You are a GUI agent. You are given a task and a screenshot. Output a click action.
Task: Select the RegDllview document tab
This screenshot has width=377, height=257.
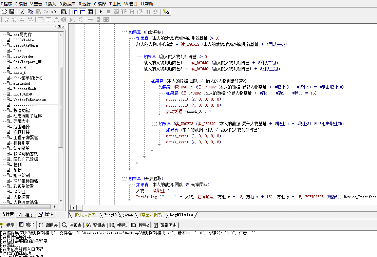tap(181, 215)
